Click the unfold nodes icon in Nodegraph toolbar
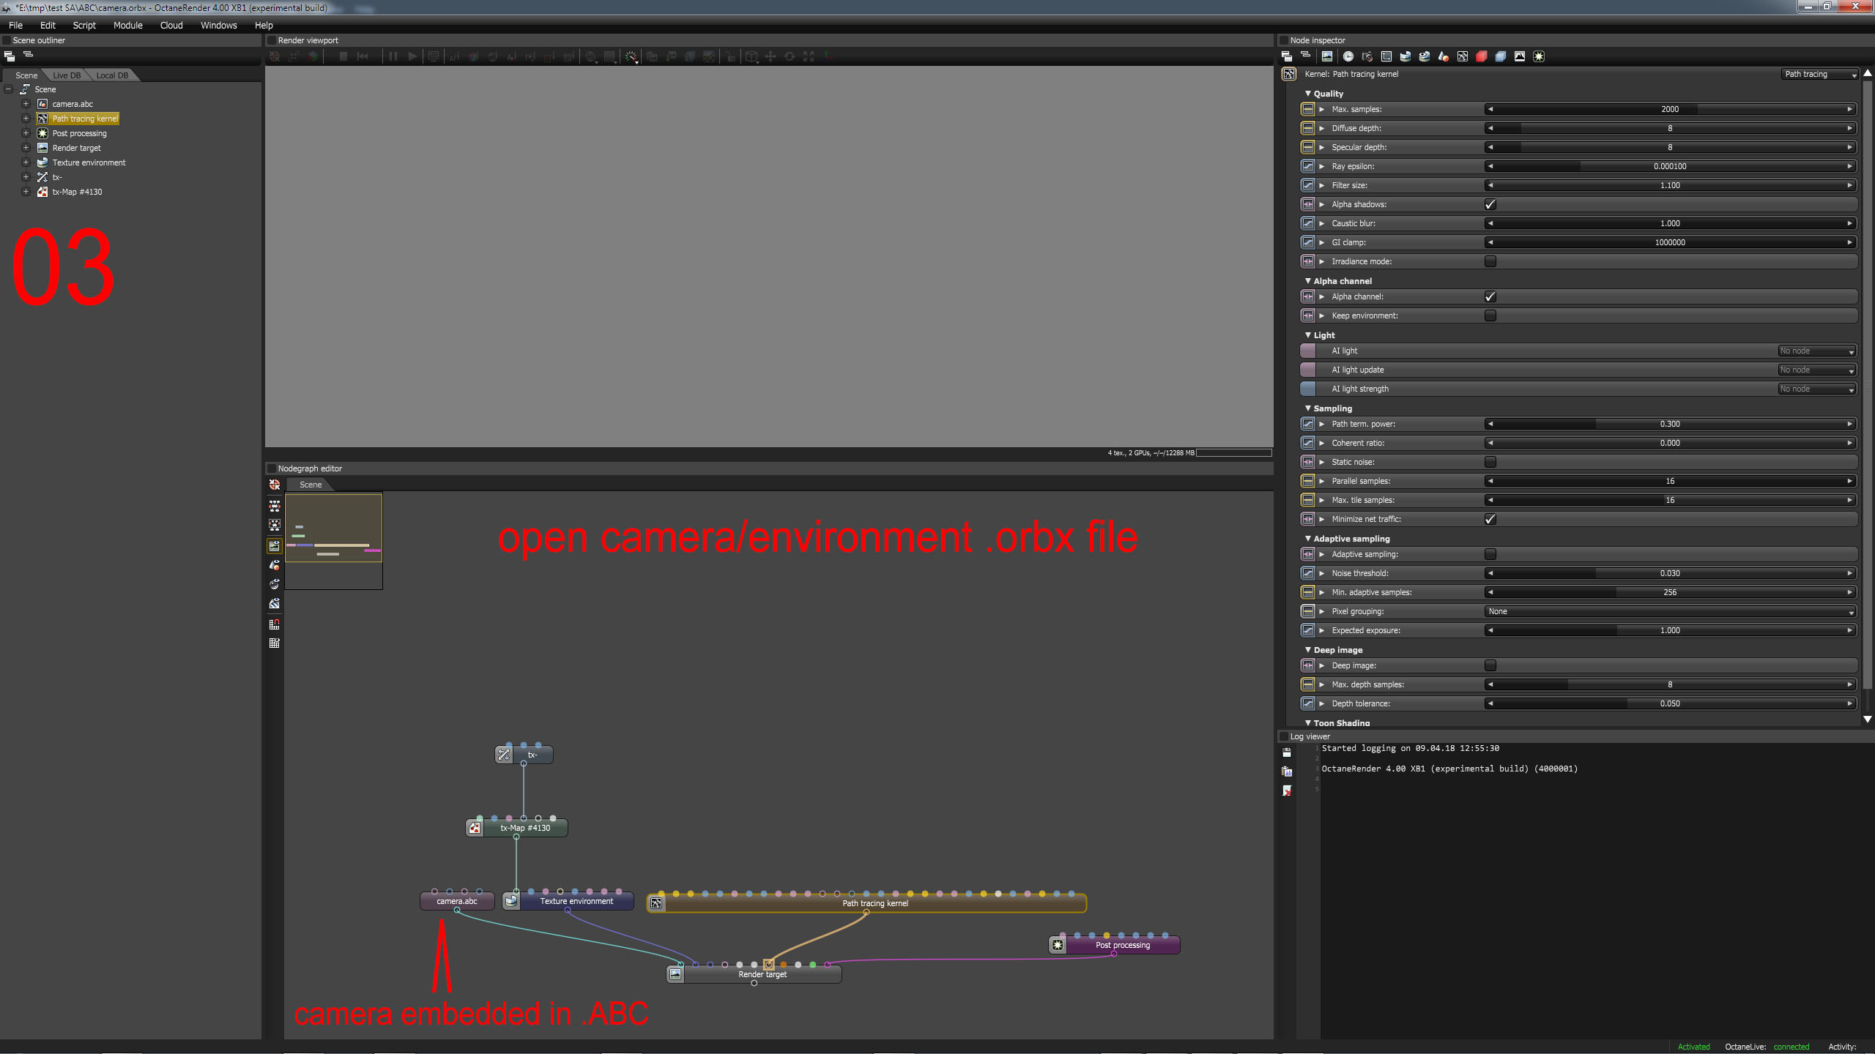The height and width of the screenshot is (1054, 1875). coord(275,506)
